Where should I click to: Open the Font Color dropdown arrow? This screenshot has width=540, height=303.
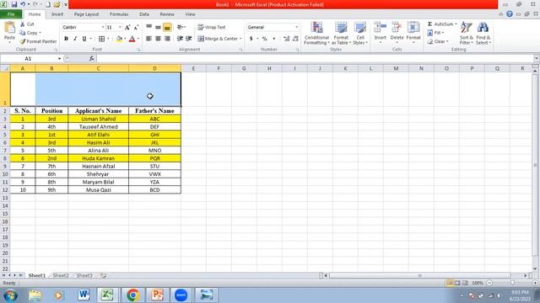138,39
